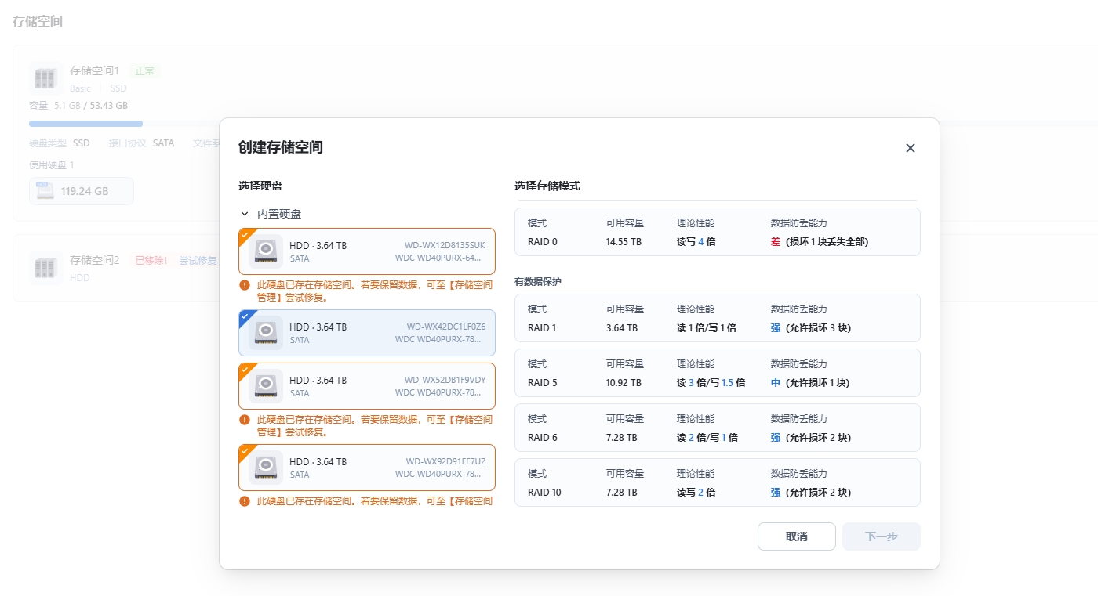Select hard disk WD-WX52DB1F9VDY icon
The width and height of the screenshot is (1098, 596).
[266, 386]
